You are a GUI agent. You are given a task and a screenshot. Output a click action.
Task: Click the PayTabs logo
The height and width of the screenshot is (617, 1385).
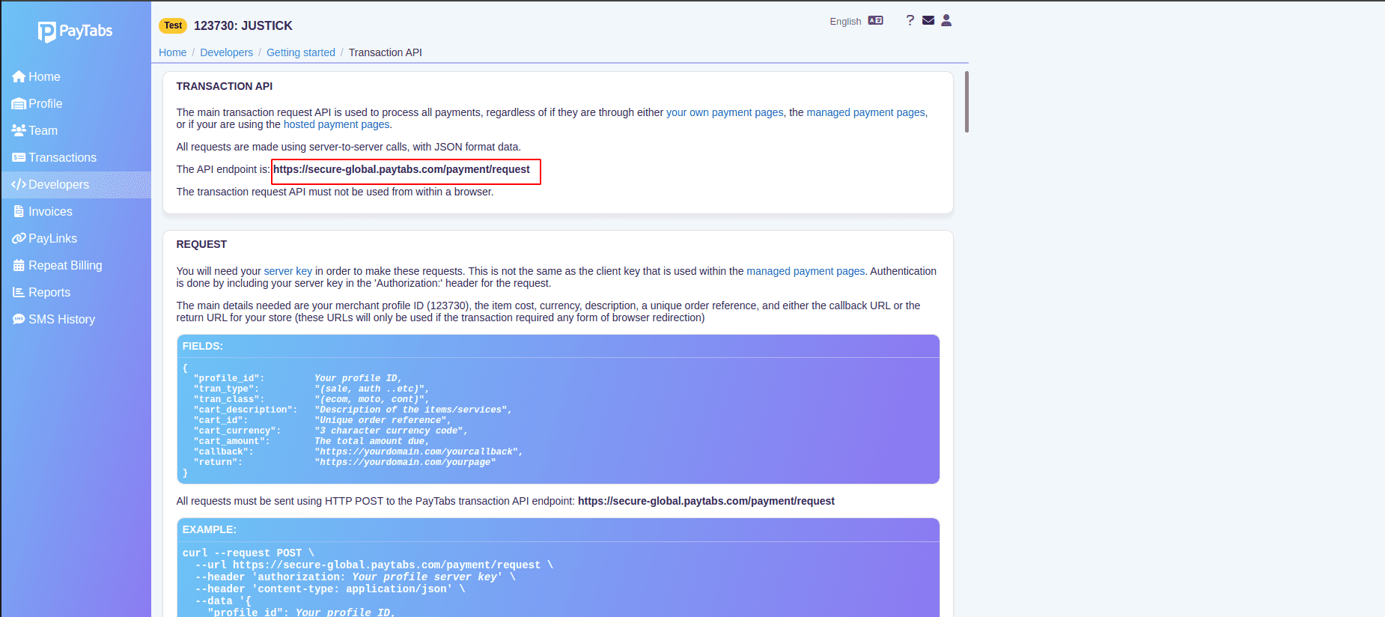coord(75,31)
